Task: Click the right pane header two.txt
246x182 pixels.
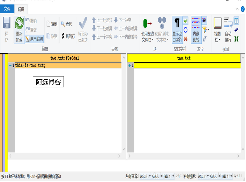Action: [184, 58]
